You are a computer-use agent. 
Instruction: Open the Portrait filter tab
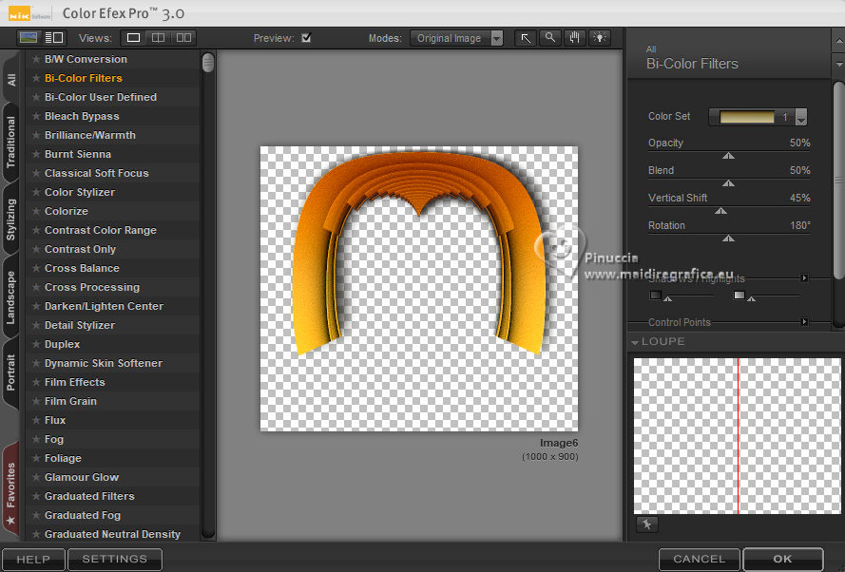click(x=11, y=373)
